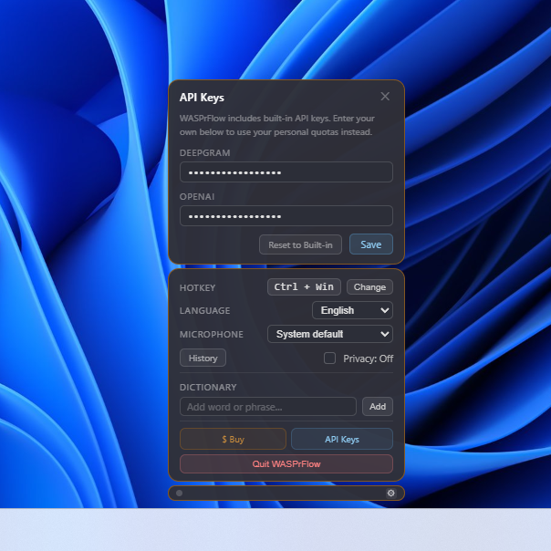Screen dimensions: 551x551
Task: Click the OPENAI label
Action: pos(197,196)
